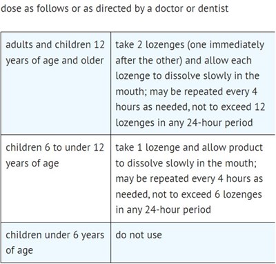
Task: Click the 'in any 24-hour period' last line
Action: pyautogui.click(x=163, y=210)
